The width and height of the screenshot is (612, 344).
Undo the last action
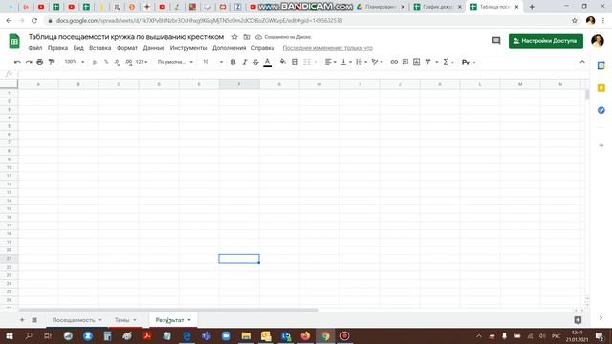click(x=17, y=62)
